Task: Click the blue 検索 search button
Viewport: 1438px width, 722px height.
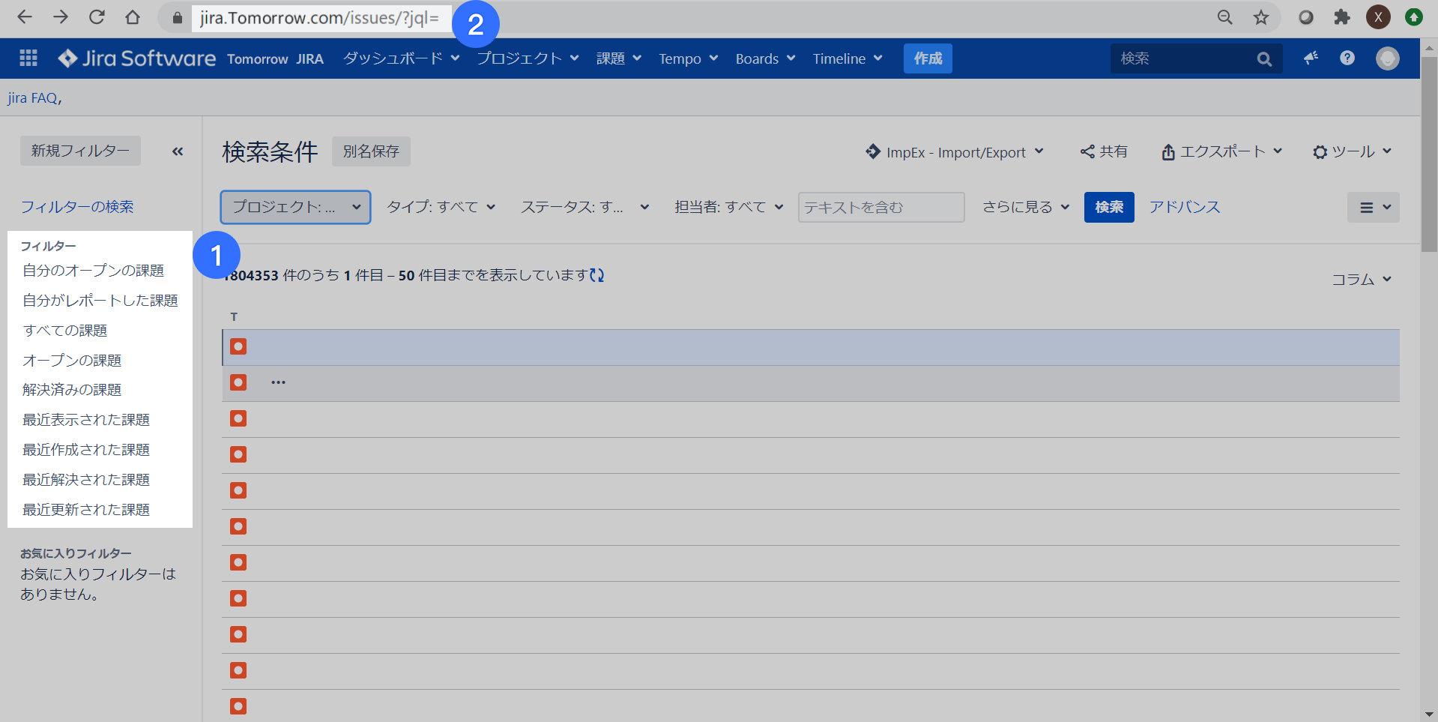Action: click(x=1108, y=207)
